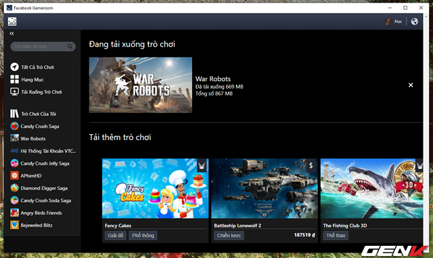Click the War Robots download thumbnail
433x258 pixels.
[141, 85]
